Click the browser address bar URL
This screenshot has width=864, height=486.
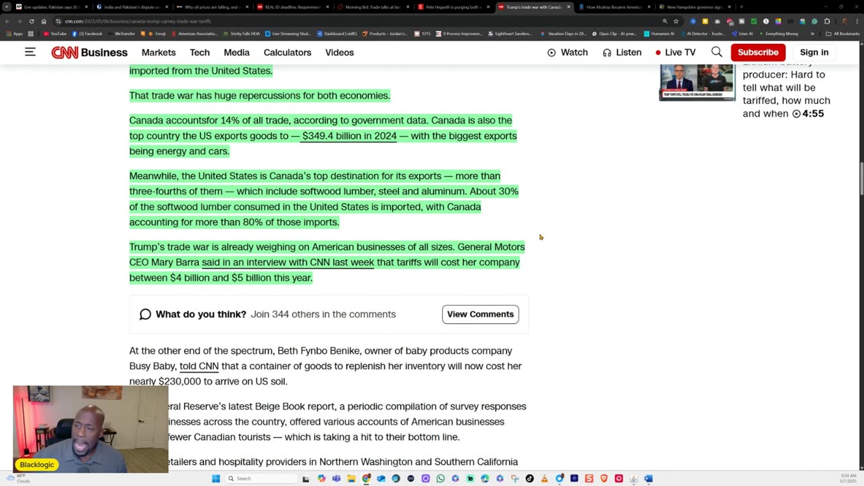(x=138, y=21)
